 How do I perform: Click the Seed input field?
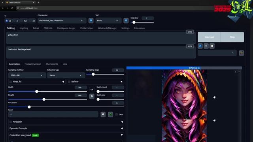tap(53, 114)
